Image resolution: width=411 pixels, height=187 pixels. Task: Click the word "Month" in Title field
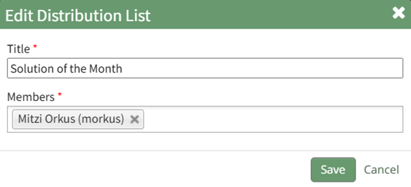click(109, 69)
